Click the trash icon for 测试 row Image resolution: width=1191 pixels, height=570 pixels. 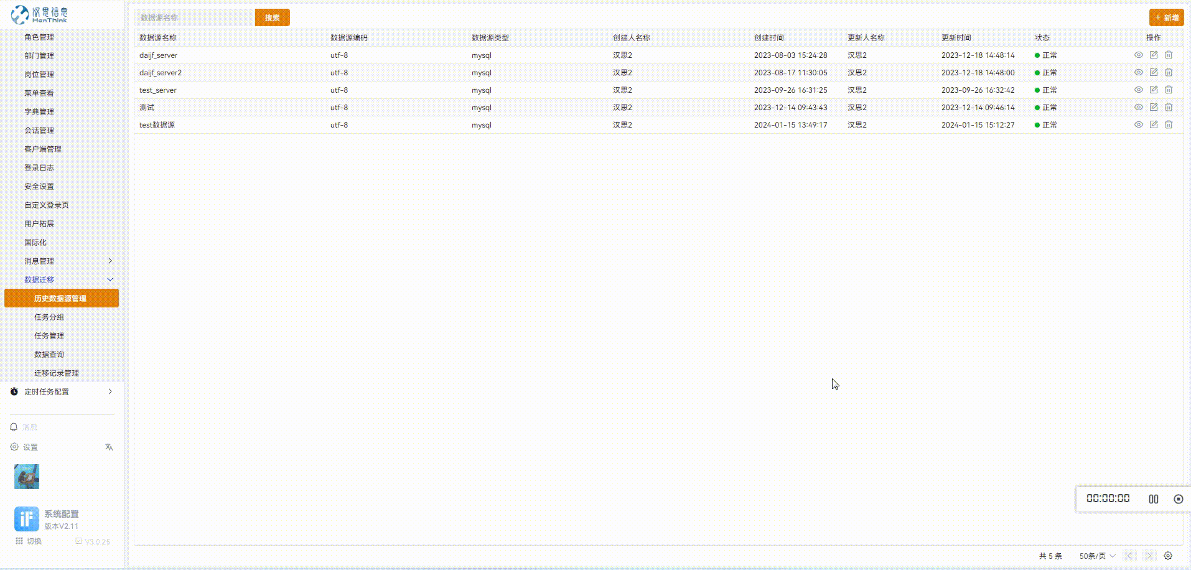point(1168,107)
